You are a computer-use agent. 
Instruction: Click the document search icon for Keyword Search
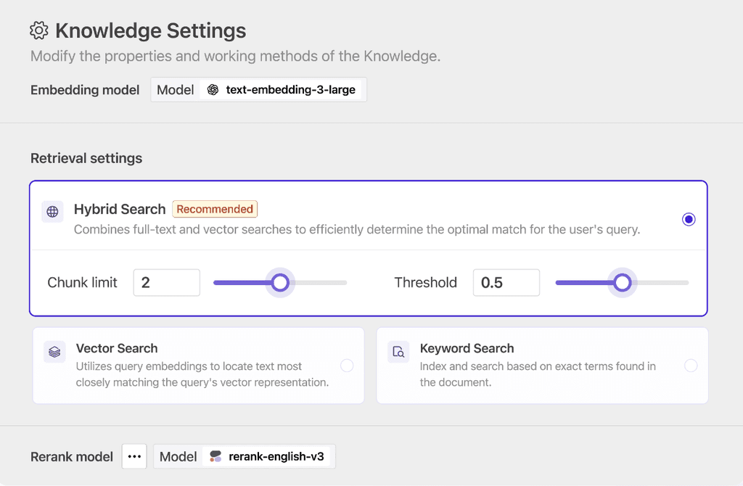click(x=398, y=351)
